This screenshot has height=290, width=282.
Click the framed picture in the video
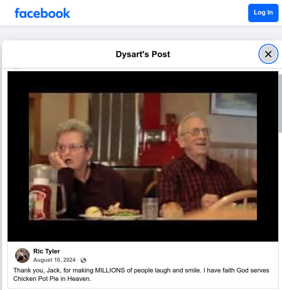pyautogui.click(x=234, y=104)
